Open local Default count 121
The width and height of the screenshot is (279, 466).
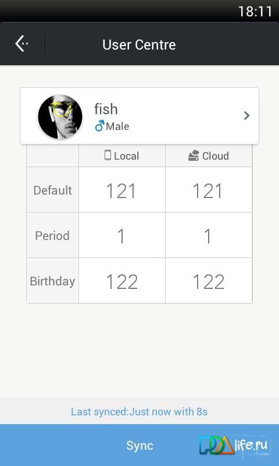coord(122,190)
